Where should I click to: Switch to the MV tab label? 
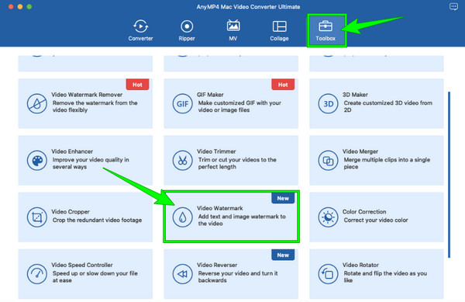point(233,38)
